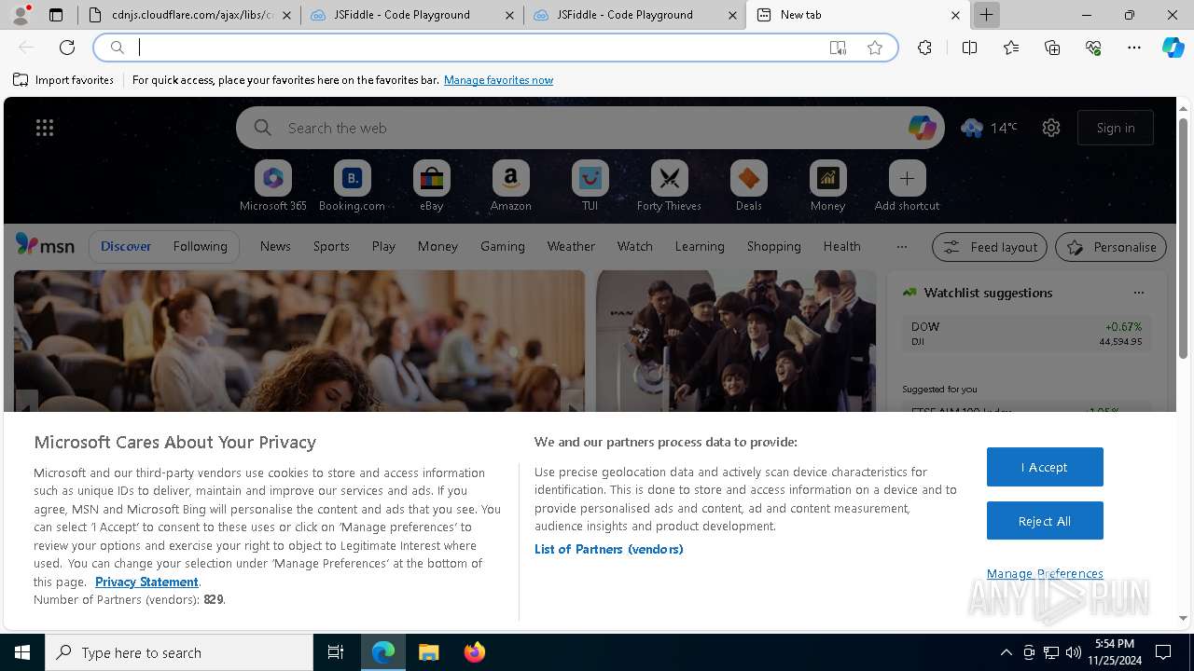Click the Back navigation arrow
Viewport: 1194px width, 671px height.
26,48
